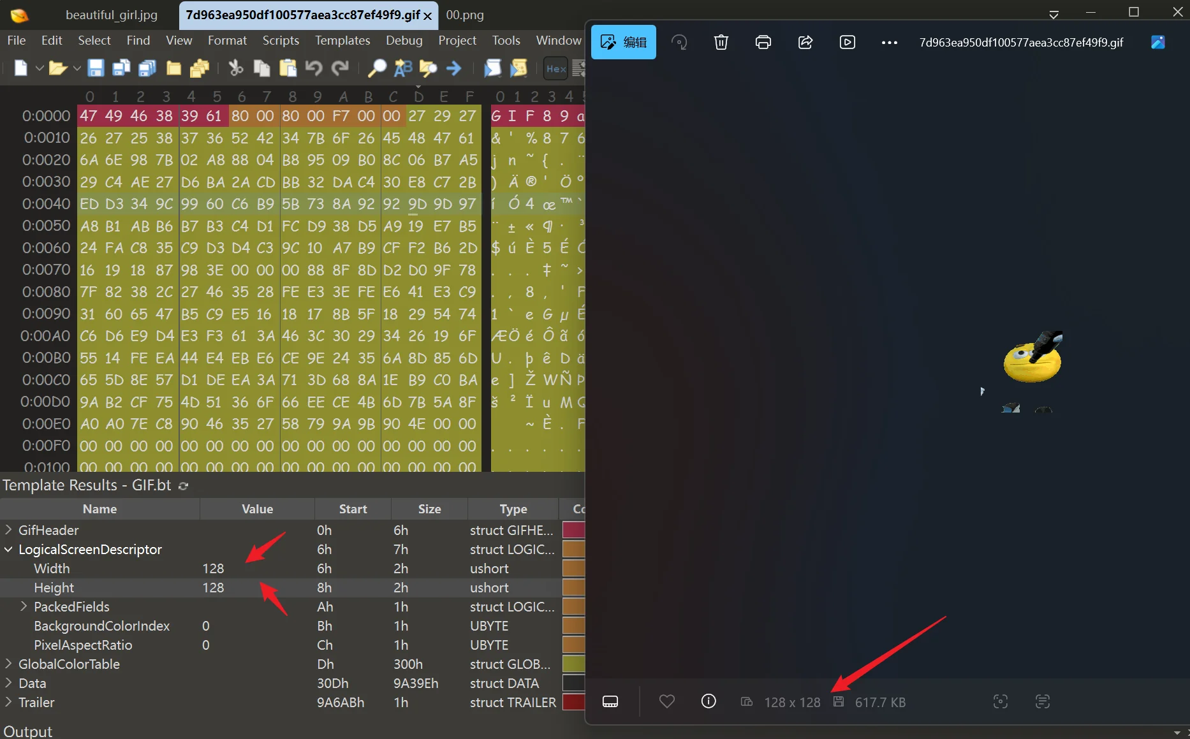
Task: Open Find with the magnifier icon
Action: click(377, 68)
